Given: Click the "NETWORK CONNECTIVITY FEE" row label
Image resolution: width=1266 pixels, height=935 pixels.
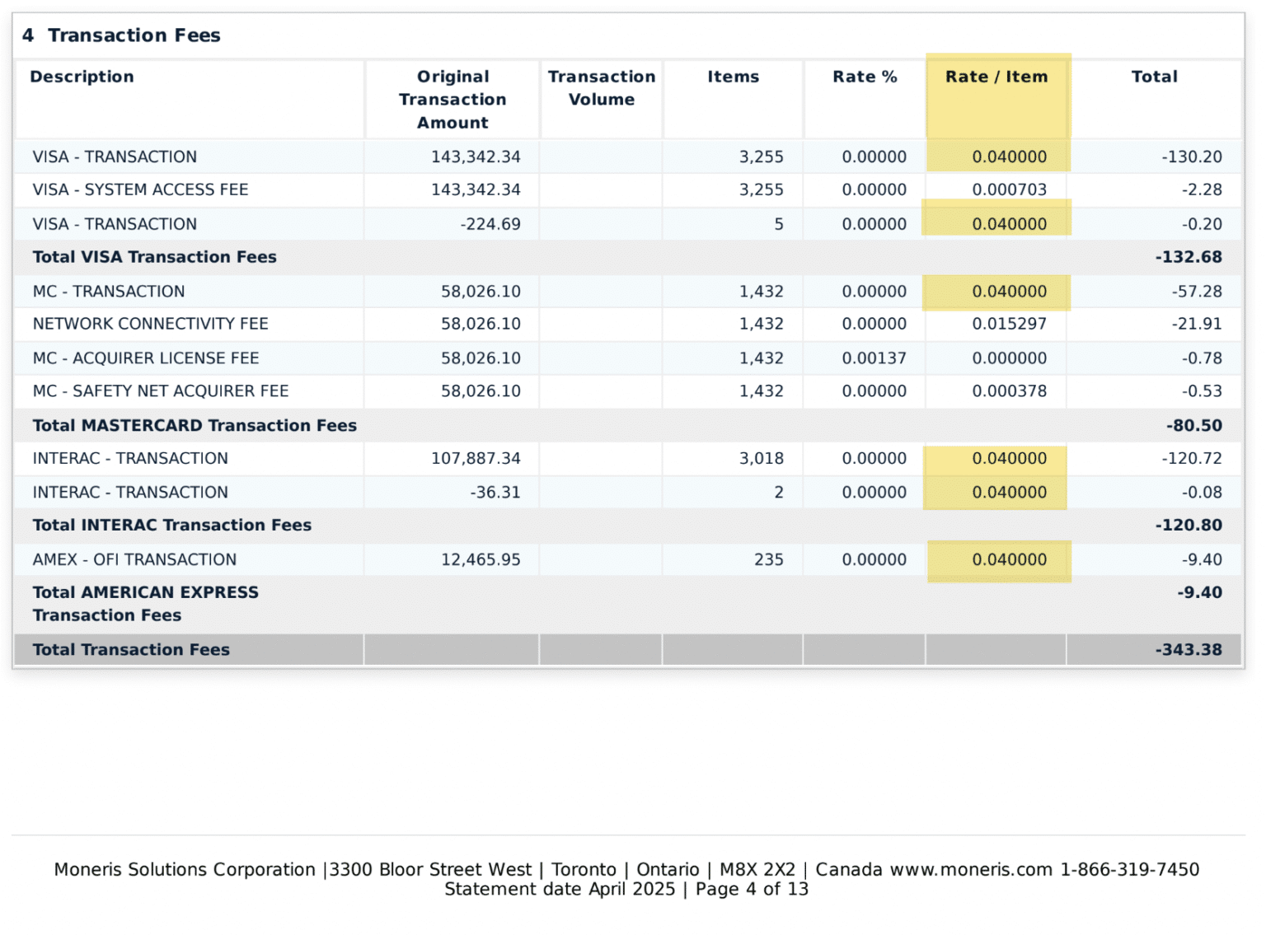Looking at the screenshot, I should (150, 324).
